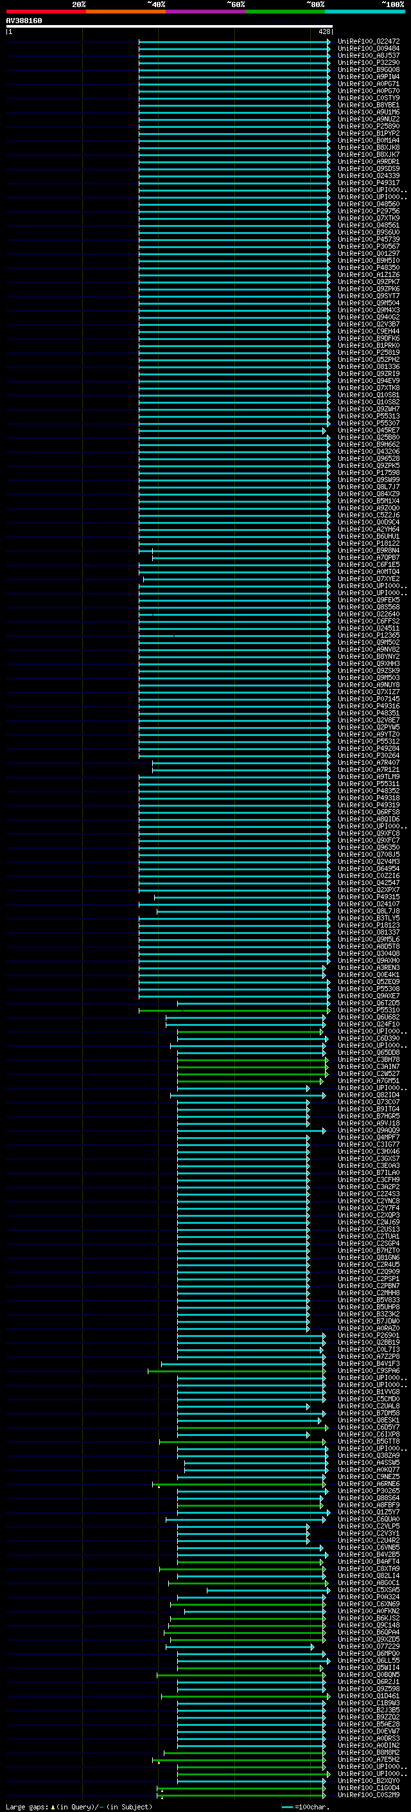
Task: Open hit UniRef100_C2TUA1
Action: (x=369, y=1236)
